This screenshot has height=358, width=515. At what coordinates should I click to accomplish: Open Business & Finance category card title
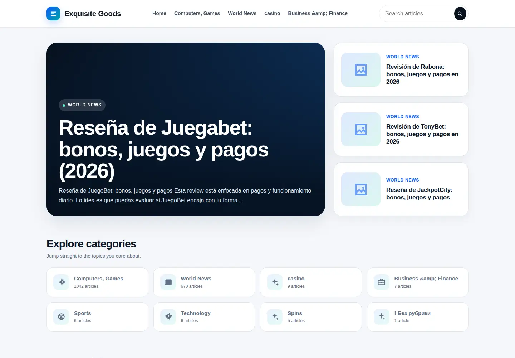426,279
